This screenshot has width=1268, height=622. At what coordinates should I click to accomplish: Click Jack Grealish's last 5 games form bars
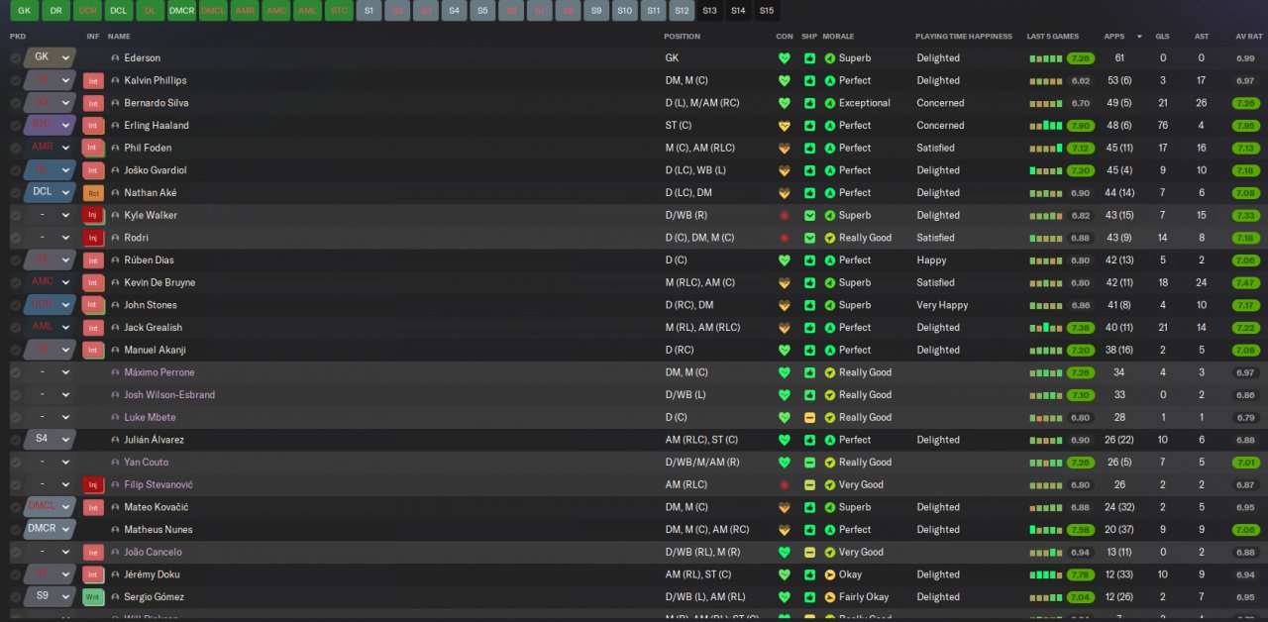[1046, 328]
